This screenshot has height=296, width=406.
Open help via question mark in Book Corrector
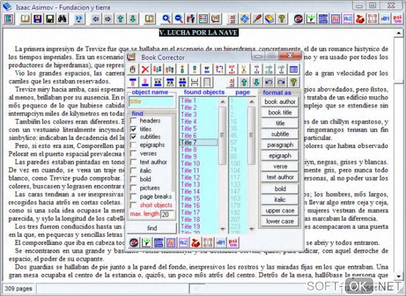[x=294, y=82]
